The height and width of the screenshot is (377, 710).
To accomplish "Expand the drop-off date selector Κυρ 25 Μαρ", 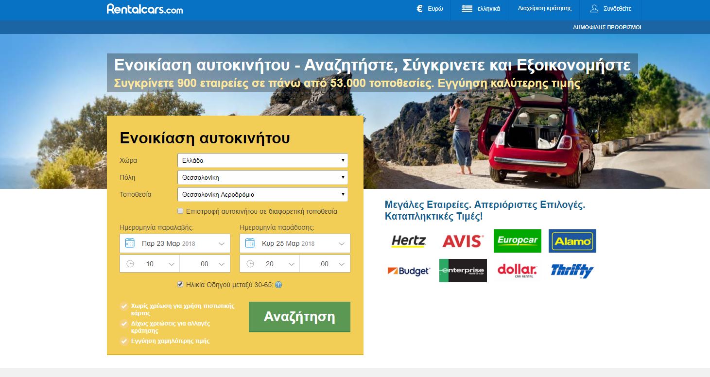I will click(295, 243).
